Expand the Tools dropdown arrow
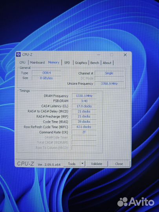This screenshot has height=212, width=159. pos(82,164)
